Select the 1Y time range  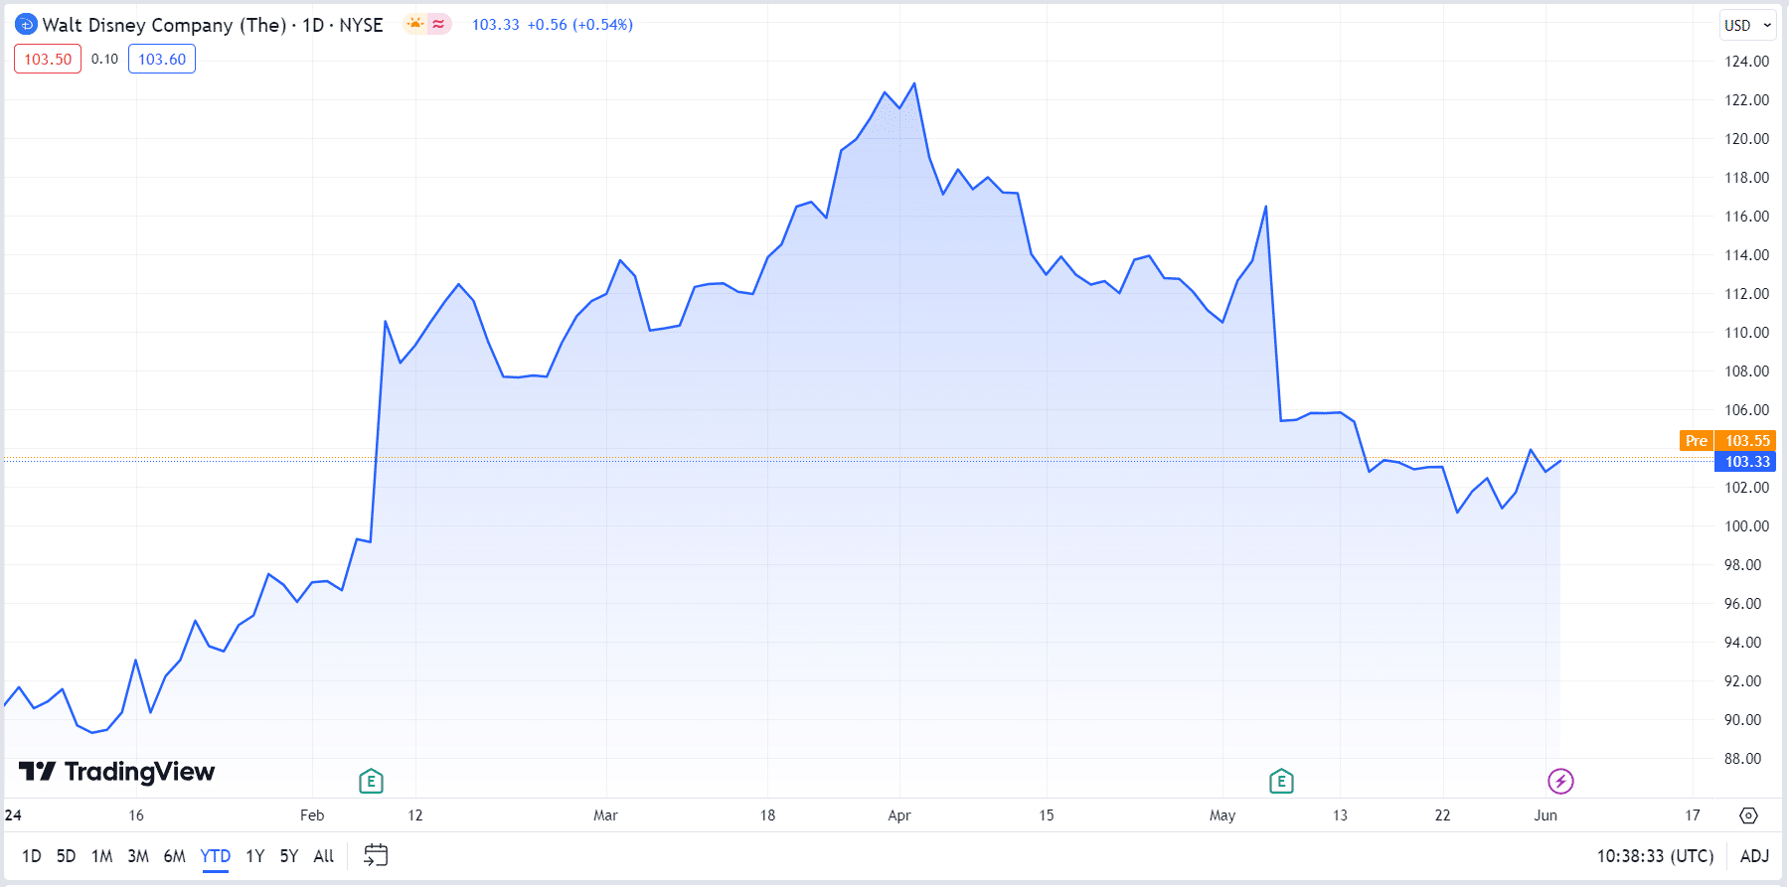(x=255, y=856)
